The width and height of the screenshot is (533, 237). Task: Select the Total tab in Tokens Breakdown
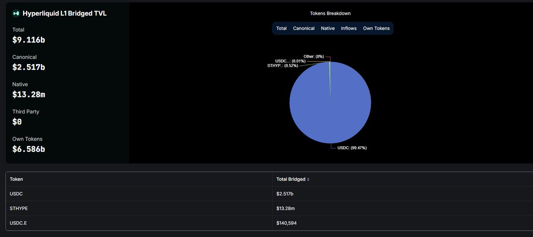282,28
